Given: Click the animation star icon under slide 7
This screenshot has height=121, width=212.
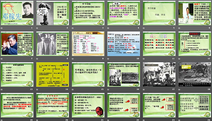Looking at the screenshot, I should pos(2,59).
